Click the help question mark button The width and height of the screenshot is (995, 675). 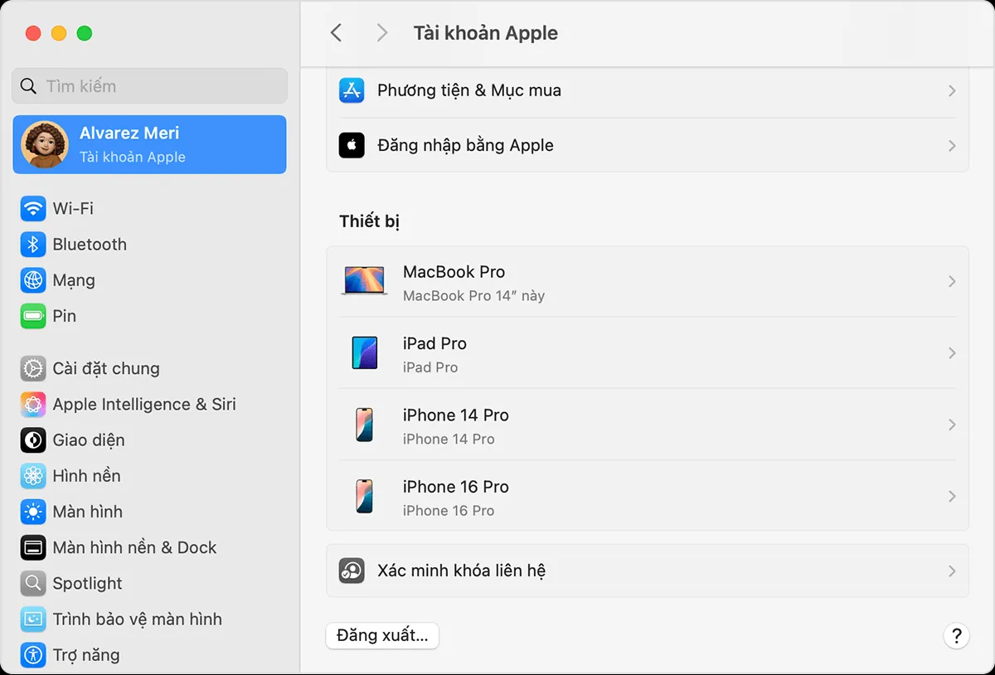coord(956,636)
